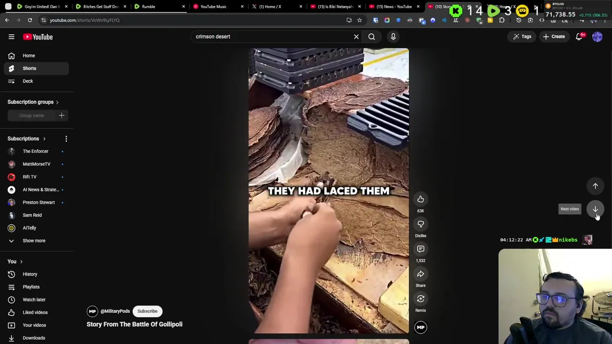
Task: Reload the page
Action: click(x=30, y=20)
